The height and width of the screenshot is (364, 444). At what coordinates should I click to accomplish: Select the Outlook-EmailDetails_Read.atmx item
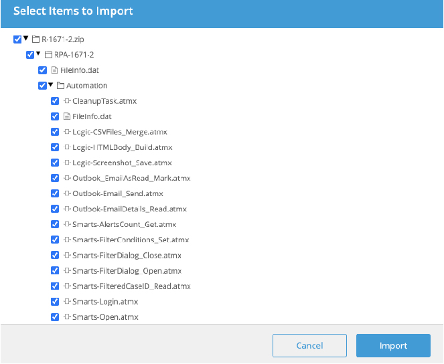(129, 209)
